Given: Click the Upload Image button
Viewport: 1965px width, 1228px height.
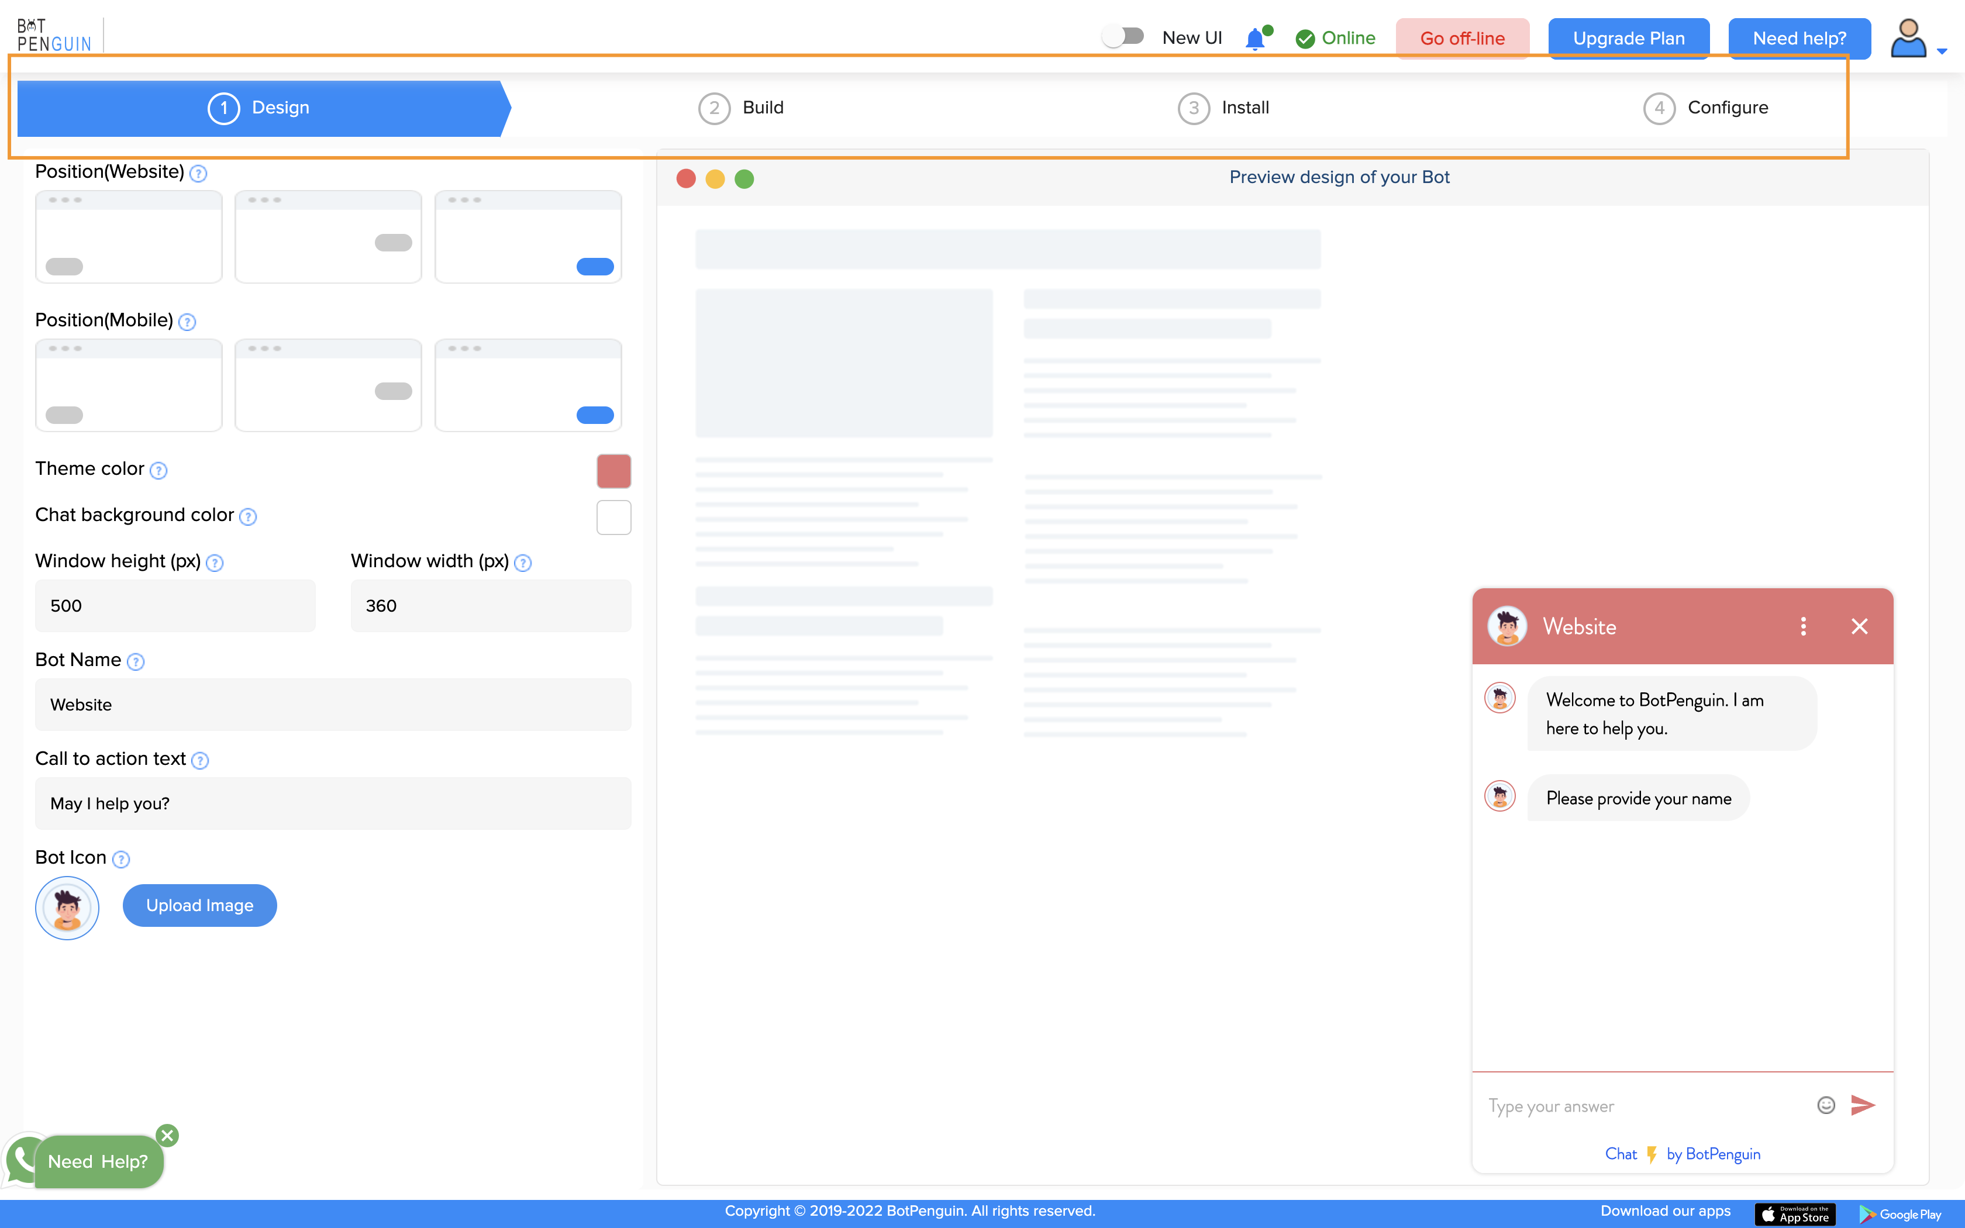Looking at the screenshot, I should coord(200,906).
